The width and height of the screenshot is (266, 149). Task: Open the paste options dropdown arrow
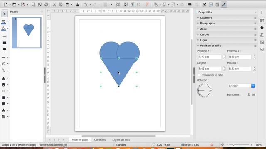71,5
